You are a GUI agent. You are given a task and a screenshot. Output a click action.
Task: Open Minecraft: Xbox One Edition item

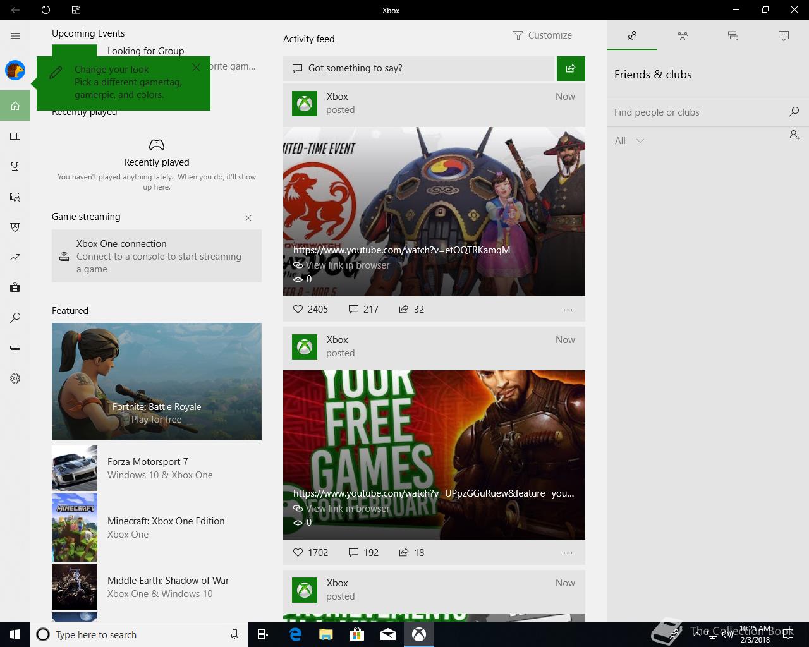(157, 528)
